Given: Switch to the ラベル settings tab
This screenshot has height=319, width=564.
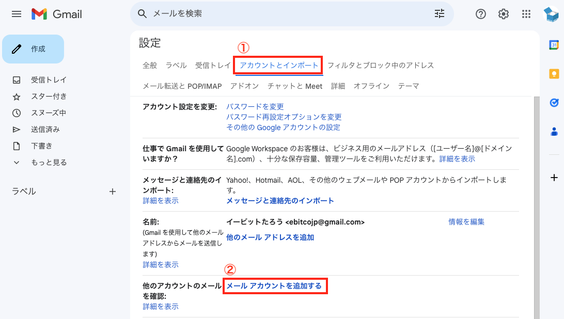Looking at the screenshot, I should 176,66.
